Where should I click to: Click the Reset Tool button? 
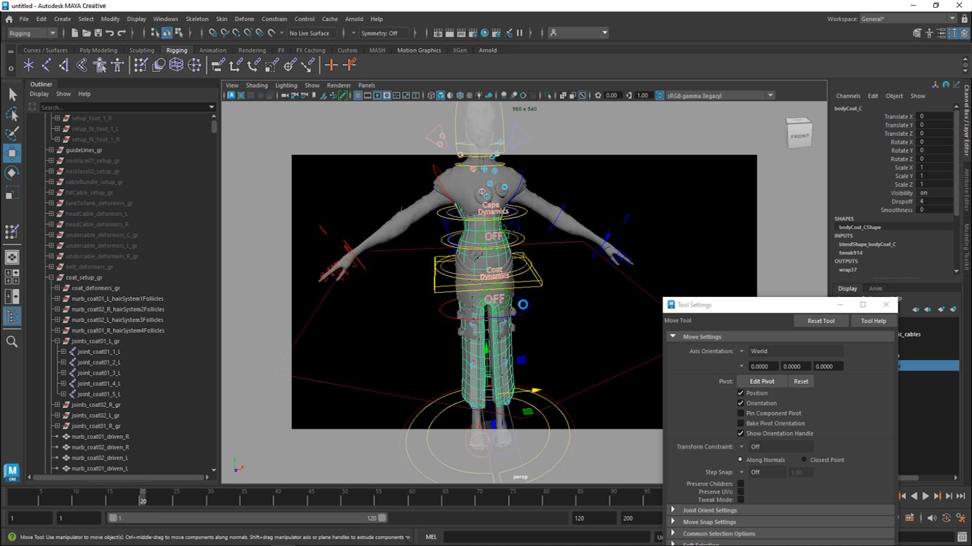[821, 321]
